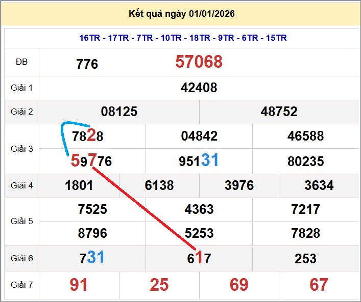Click the Giải 2 number 08125
The width and height of the screenshot is (361, 302).
[119, 112]
